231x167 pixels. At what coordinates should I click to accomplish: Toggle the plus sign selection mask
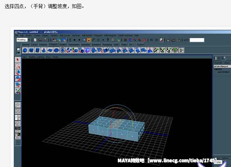(103, 40)
